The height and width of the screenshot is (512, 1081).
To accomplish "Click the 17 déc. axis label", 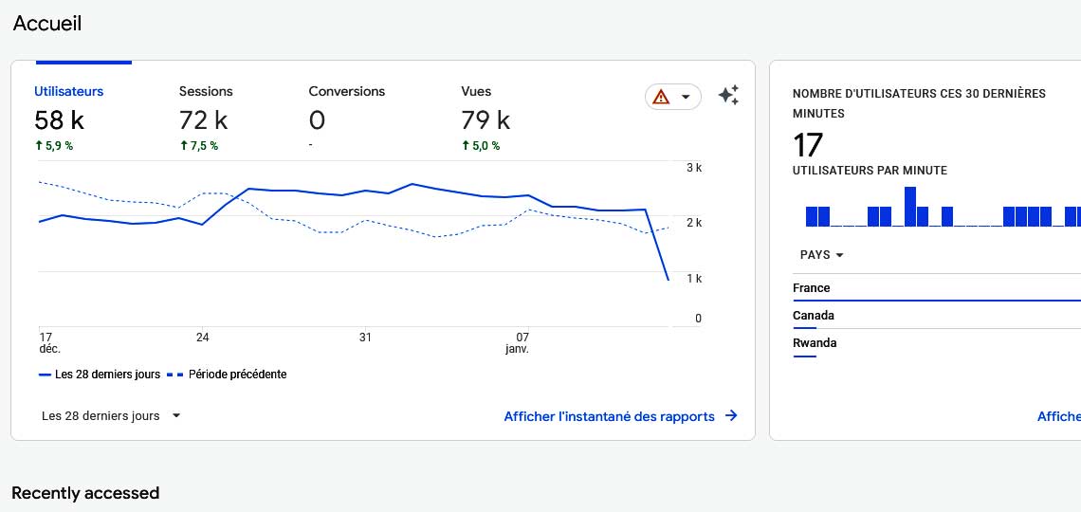I will tap(49, 343).
